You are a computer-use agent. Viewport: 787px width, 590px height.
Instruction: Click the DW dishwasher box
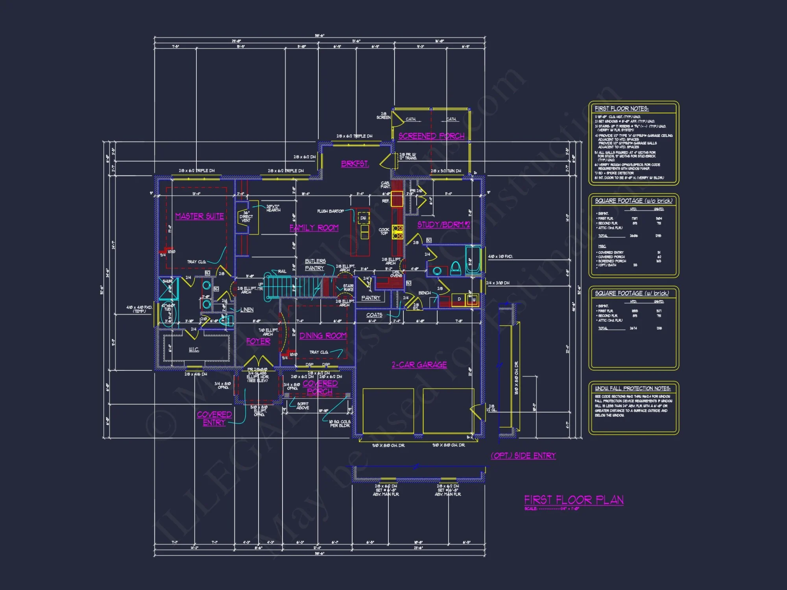point(364,218)
